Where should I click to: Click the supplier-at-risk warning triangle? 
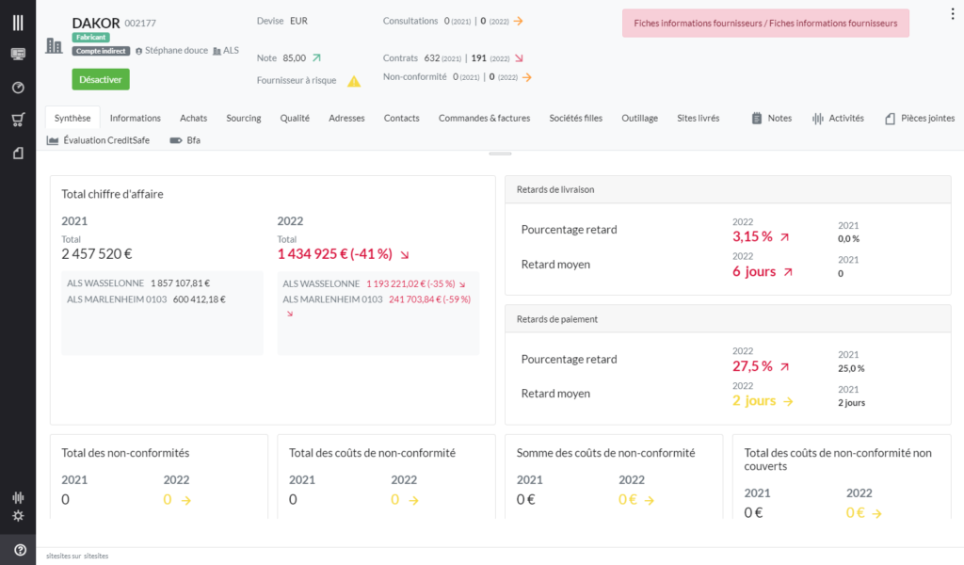[x=354, y=81]
